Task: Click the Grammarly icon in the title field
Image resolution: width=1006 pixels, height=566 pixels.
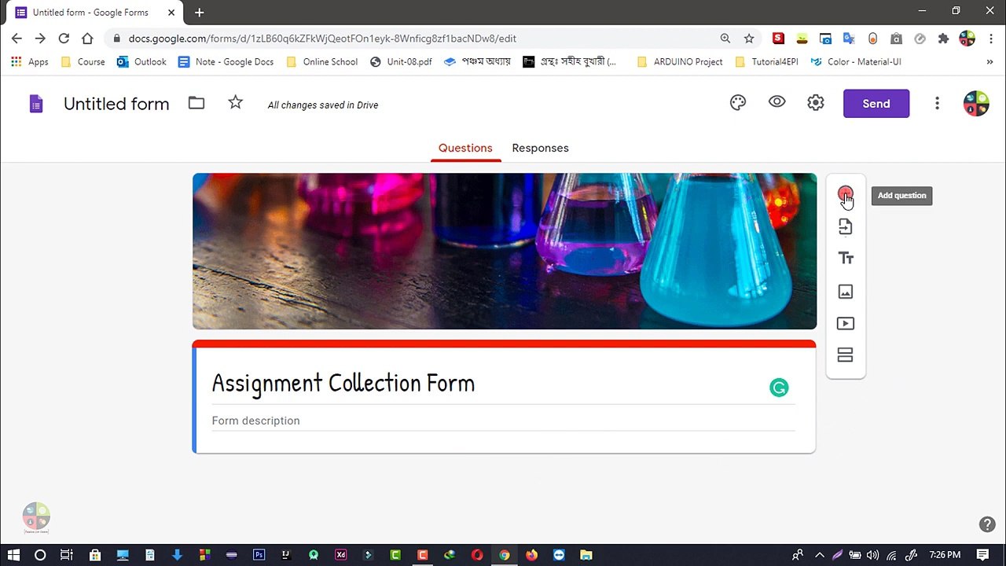Action: pyautogui.click(x=779, y=388)
